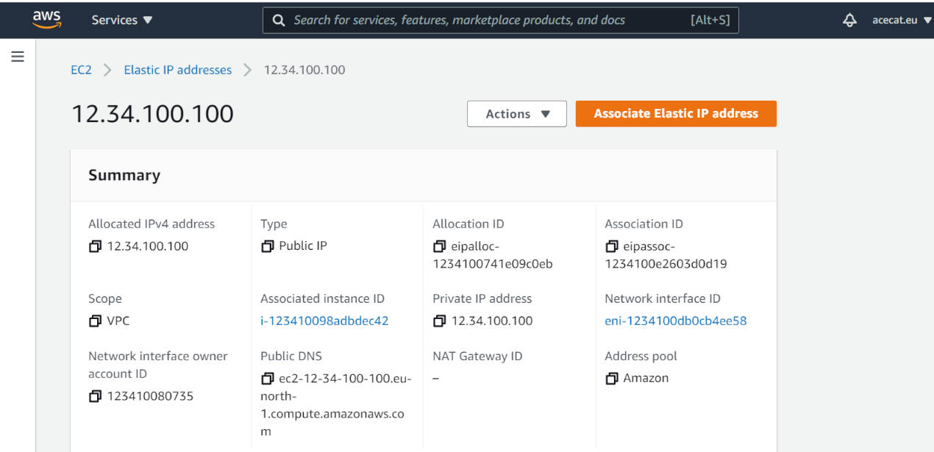This screenshot has width=934, height=452.
Task: Open the notifications bell
Action: 849,20
